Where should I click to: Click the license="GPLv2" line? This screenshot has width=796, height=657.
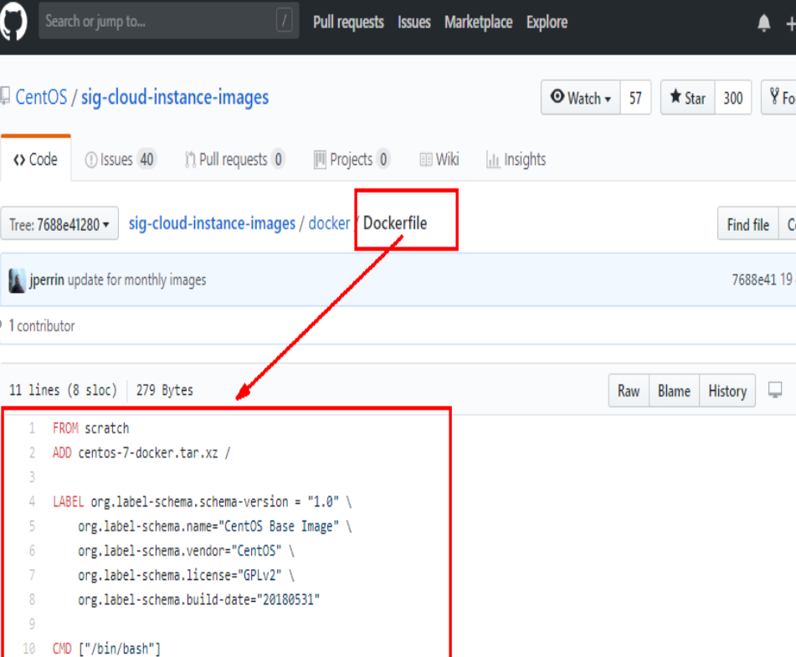(186, 575)
